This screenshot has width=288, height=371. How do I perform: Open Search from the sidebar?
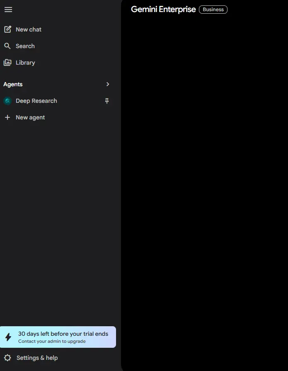[x=25, y=46]
